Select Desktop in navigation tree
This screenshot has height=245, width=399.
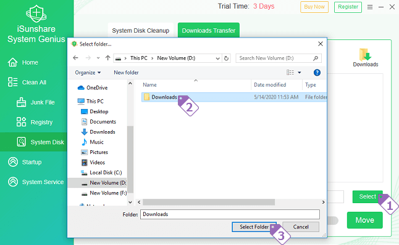[x=99, y=111]
